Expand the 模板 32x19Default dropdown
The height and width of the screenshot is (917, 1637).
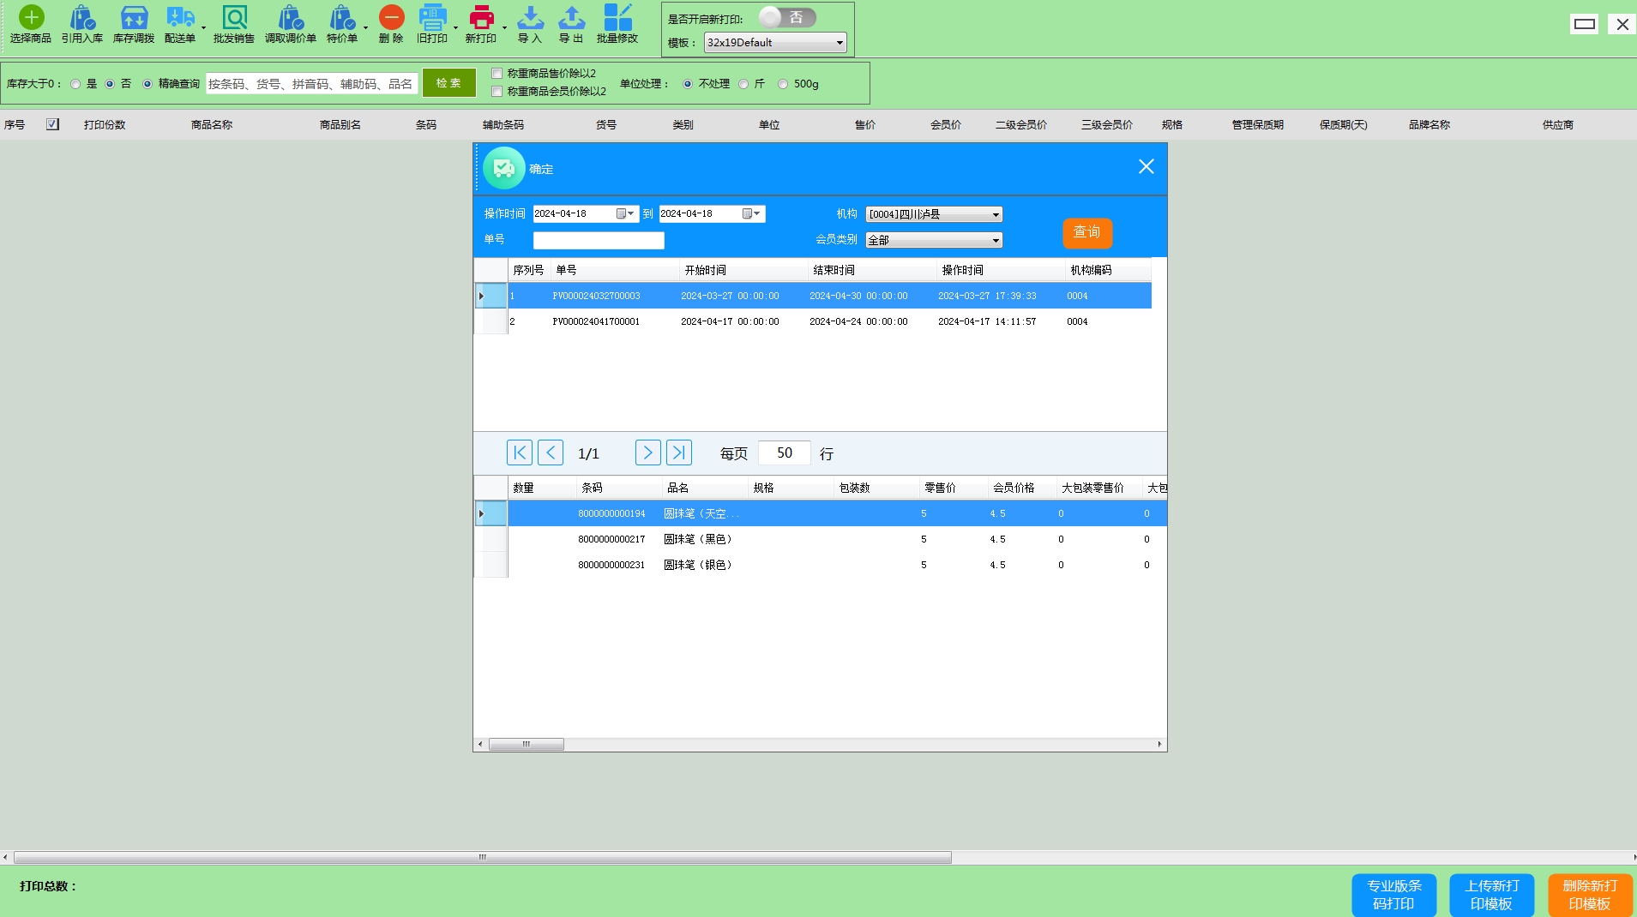point(839,43)
